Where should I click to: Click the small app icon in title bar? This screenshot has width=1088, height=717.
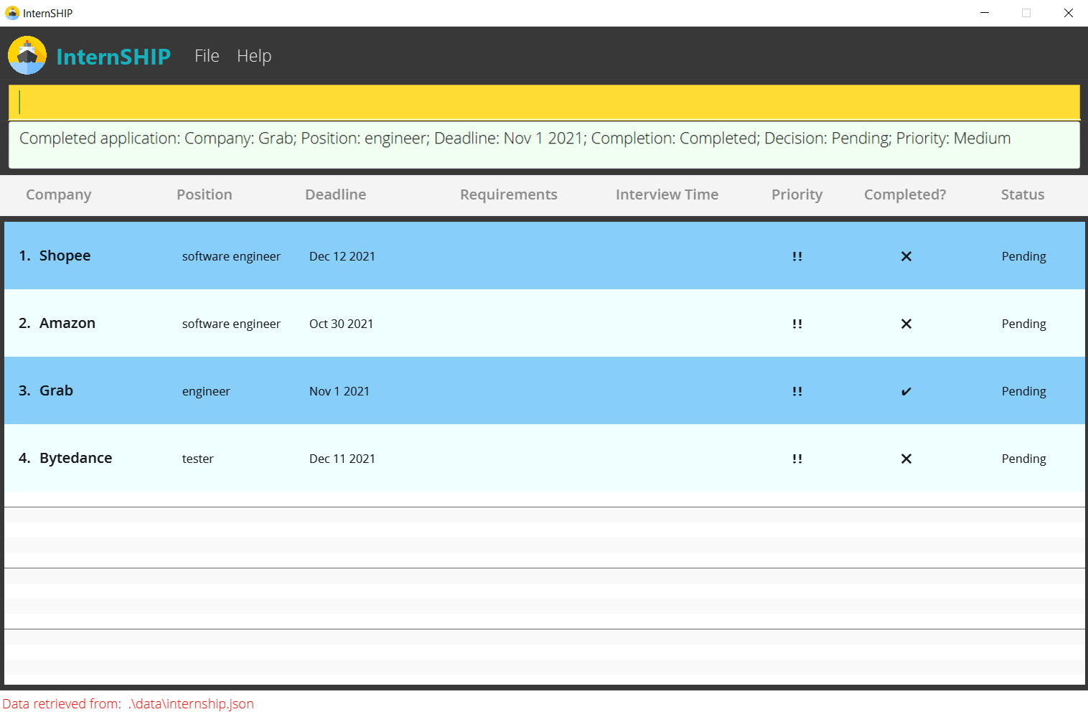12,13
